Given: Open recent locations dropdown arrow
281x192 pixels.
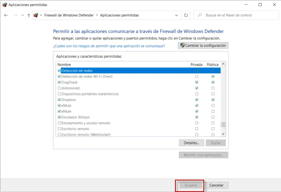Looking at the screenshot, I should click(23, 15).
